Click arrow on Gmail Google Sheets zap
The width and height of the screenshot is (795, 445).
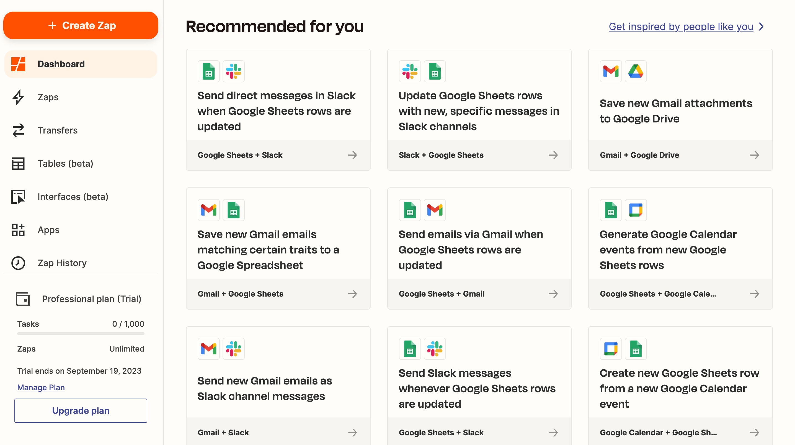tap(352, 294)
